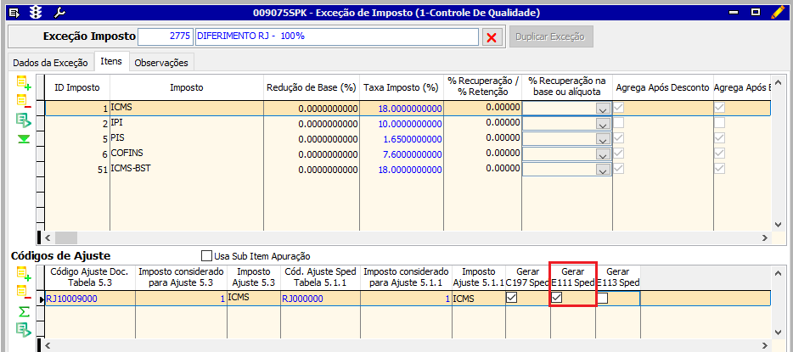
Task: Open the wrench tools icon
Action: click(x=59, y=12)
